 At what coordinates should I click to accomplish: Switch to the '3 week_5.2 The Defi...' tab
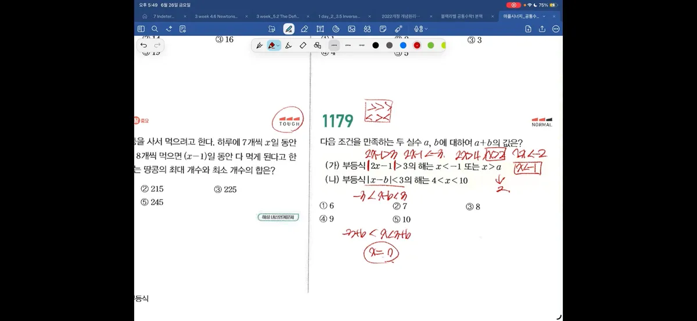click(x=278, y=16)
